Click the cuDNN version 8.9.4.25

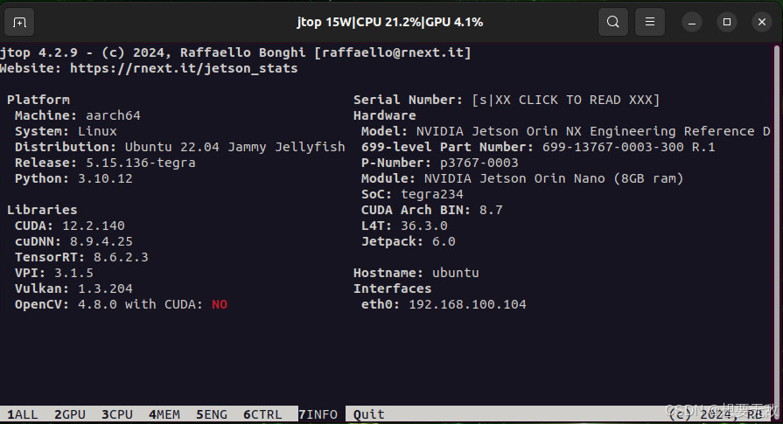tap(101, 241)
